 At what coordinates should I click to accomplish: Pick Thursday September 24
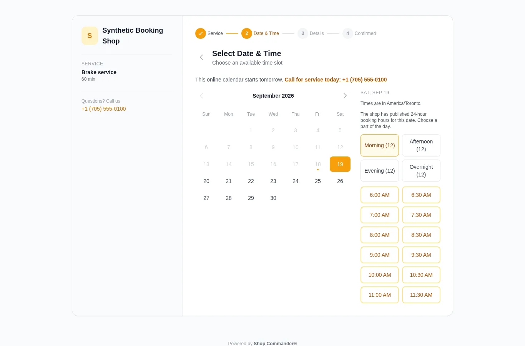tap(296, 181)
